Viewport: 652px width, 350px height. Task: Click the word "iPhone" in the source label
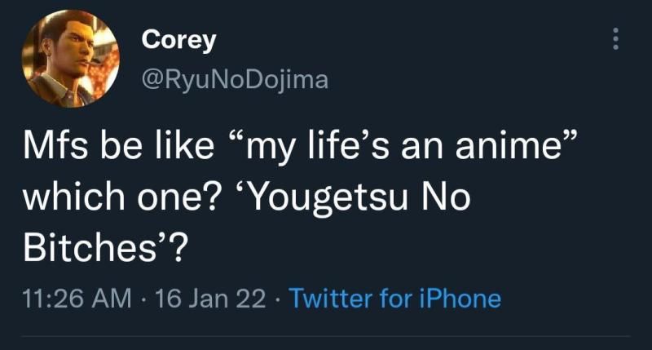462,299
